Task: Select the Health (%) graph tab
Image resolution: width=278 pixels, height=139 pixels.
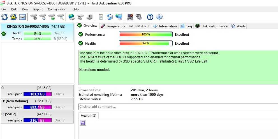Action: coord(89,116)
